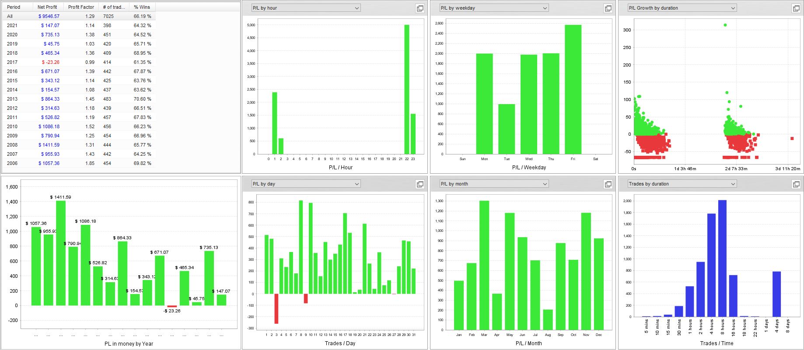Select the 2017 row in table
The height and width of the screenshot is (350, 804).
pyautogui.click(x=79, y=62)
